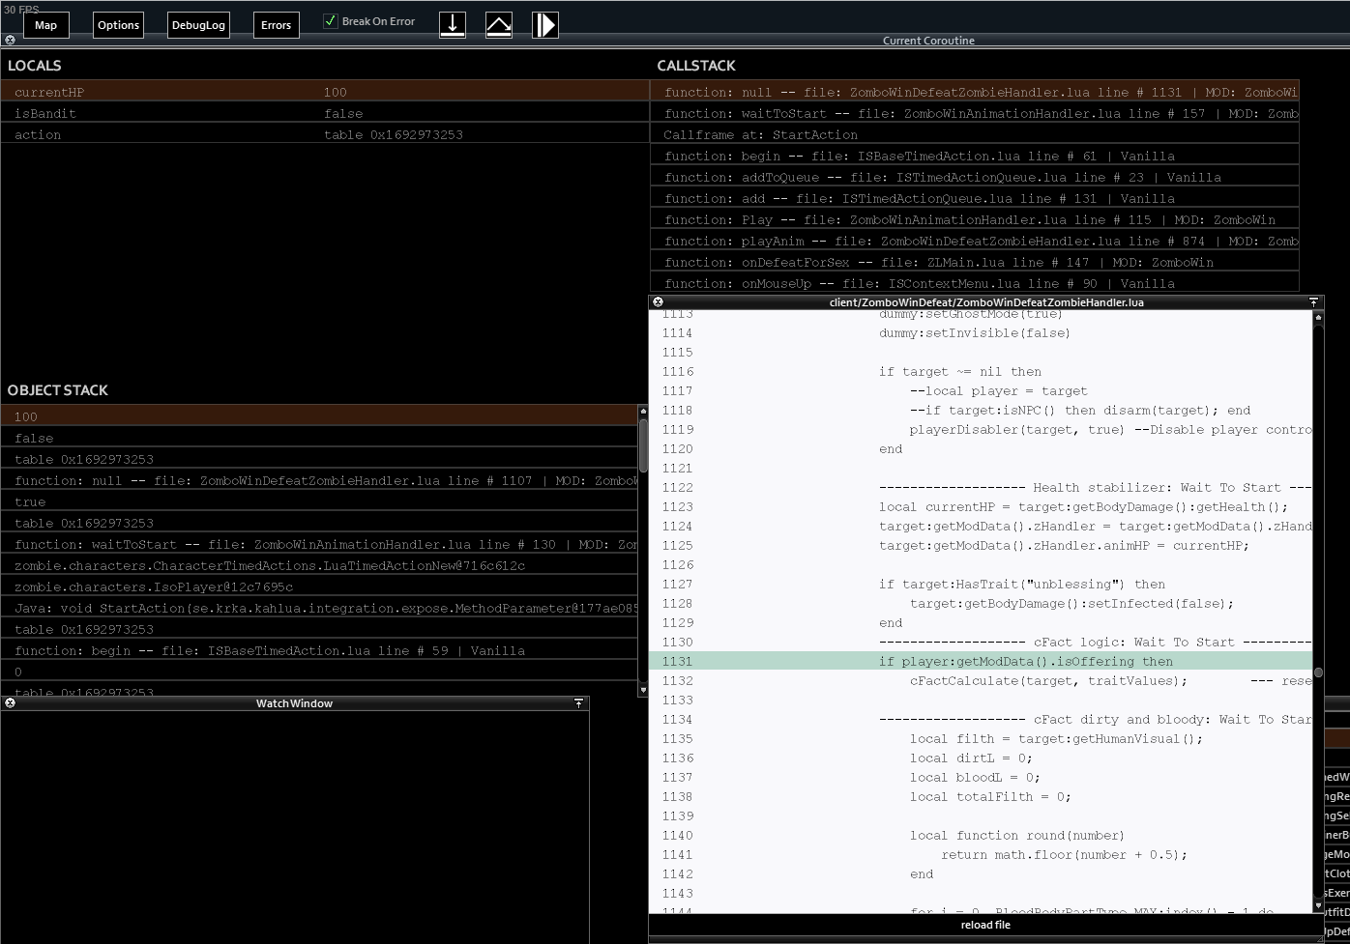Select the begin line 59 object stack row
This screenshot has height=944, width=1350.
[x=319, y=650]
